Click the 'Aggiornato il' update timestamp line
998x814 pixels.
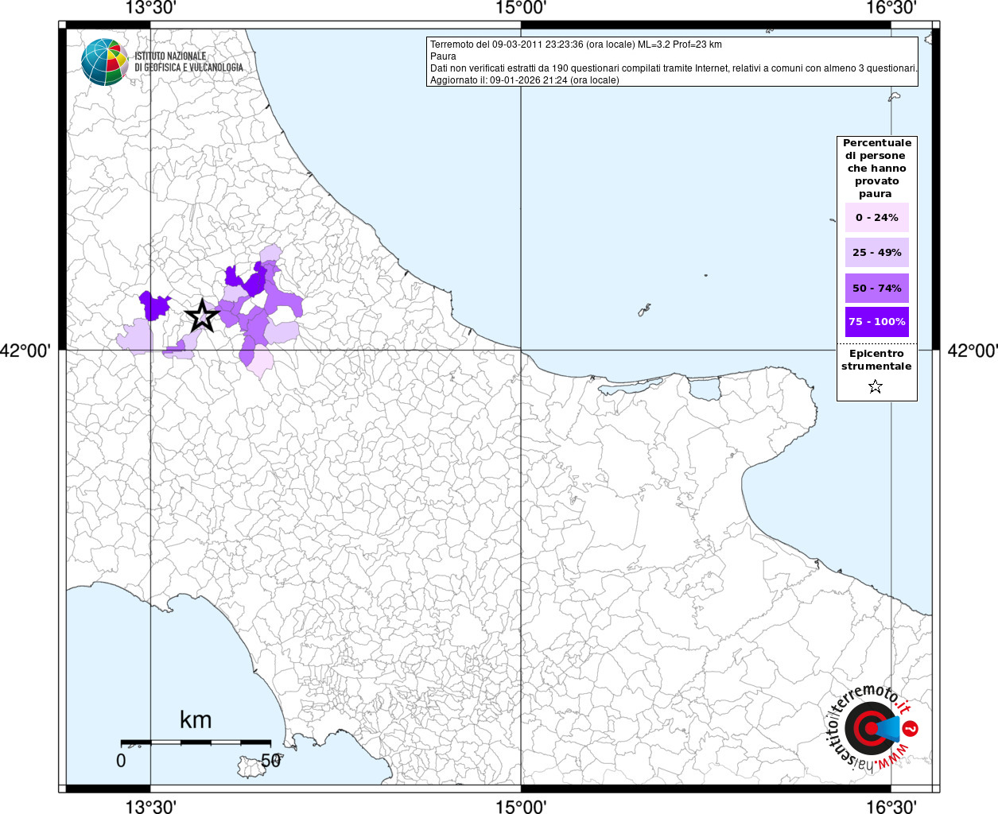click(x=524, y=80)
